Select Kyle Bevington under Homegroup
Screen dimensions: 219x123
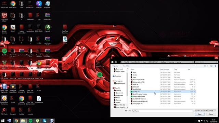(119, 83)
